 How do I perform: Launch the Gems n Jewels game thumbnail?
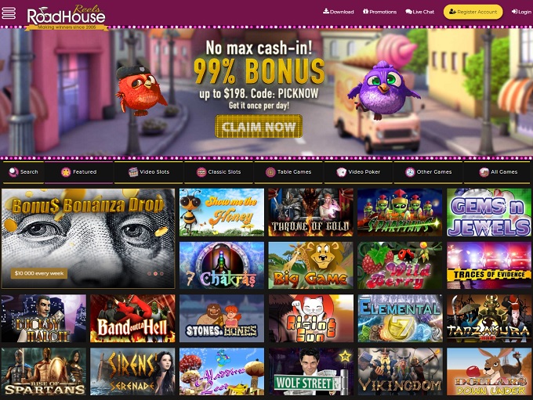pos(489,213)
